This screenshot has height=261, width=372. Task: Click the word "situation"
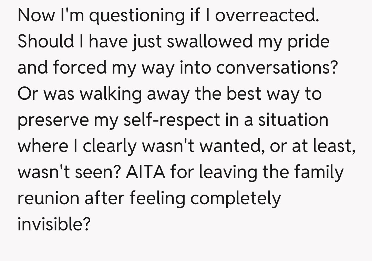coord(293,120)
